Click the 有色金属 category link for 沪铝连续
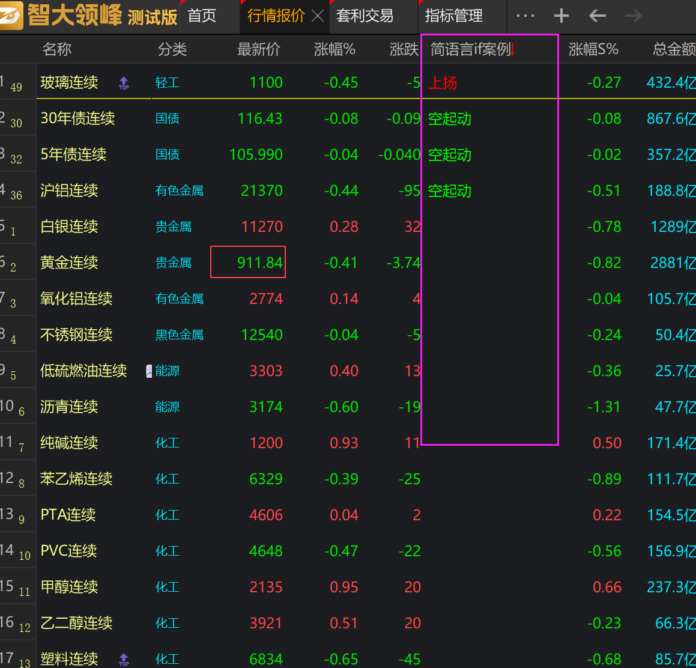Screen dimensions: 696x668 [179, 191]
